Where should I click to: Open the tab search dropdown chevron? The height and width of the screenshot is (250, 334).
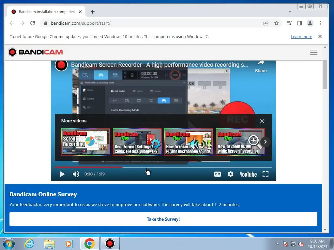click(290, 12)
